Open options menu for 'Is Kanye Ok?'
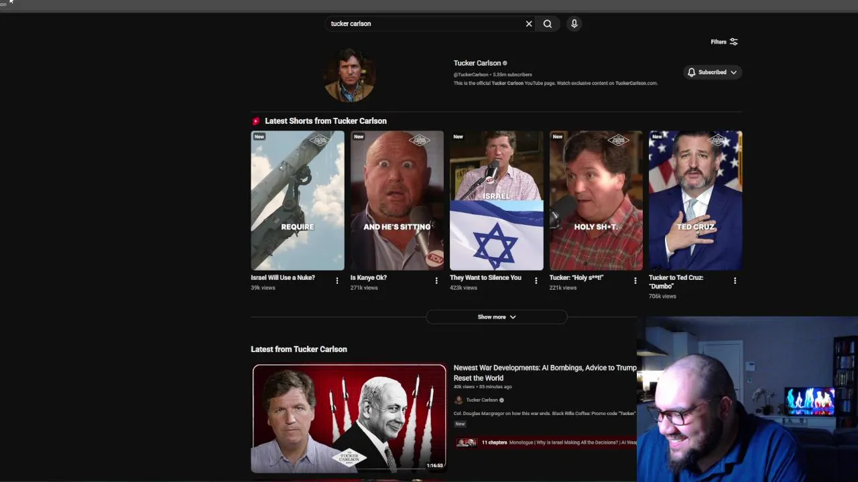The image size is (858, 482). point(436,280)
